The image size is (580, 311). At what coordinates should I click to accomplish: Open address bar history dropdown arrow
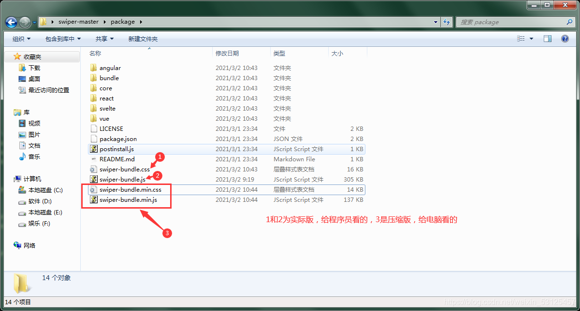(x=436, y=22)
